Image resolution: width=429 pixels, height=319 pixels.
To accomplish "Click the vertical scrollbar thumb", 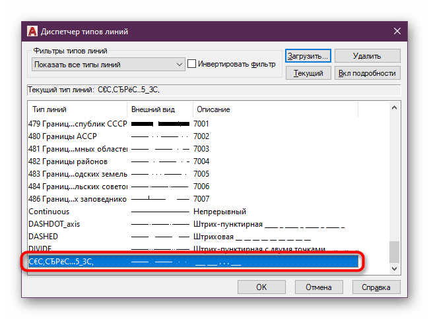I will click(394, 252).
